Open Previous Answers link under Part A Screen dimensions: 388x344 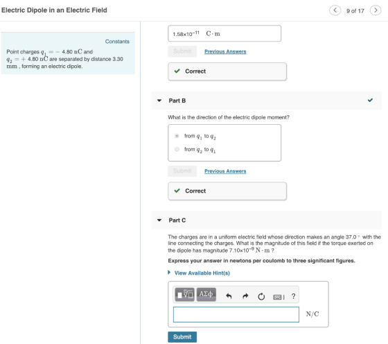(x=225, y=51)
